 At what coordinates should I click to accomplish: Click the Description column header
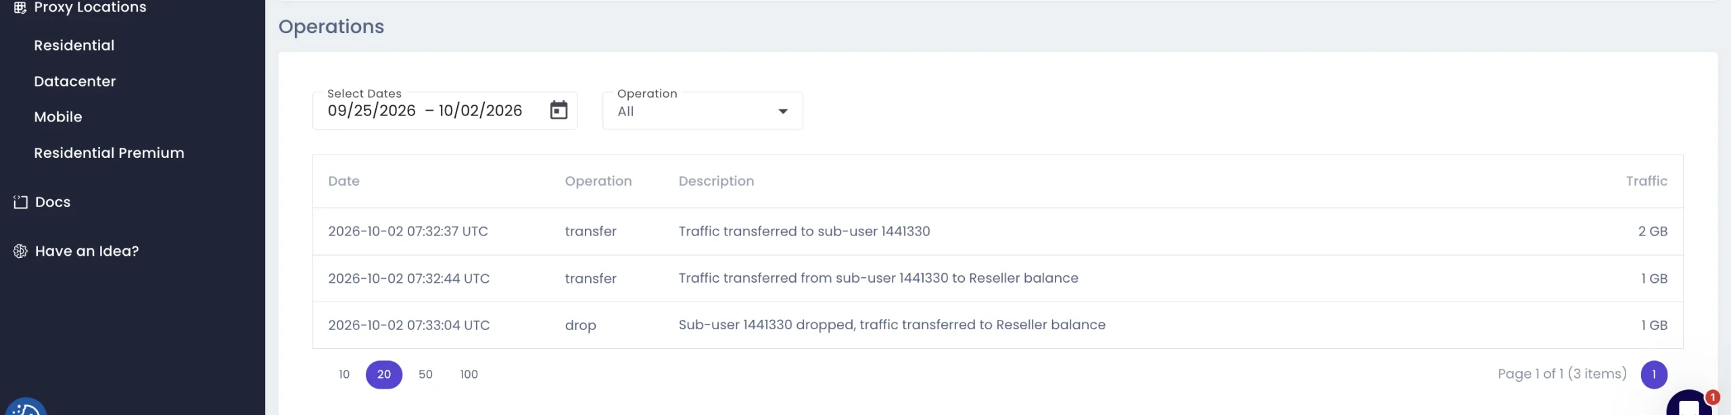(x=716, y=181)
